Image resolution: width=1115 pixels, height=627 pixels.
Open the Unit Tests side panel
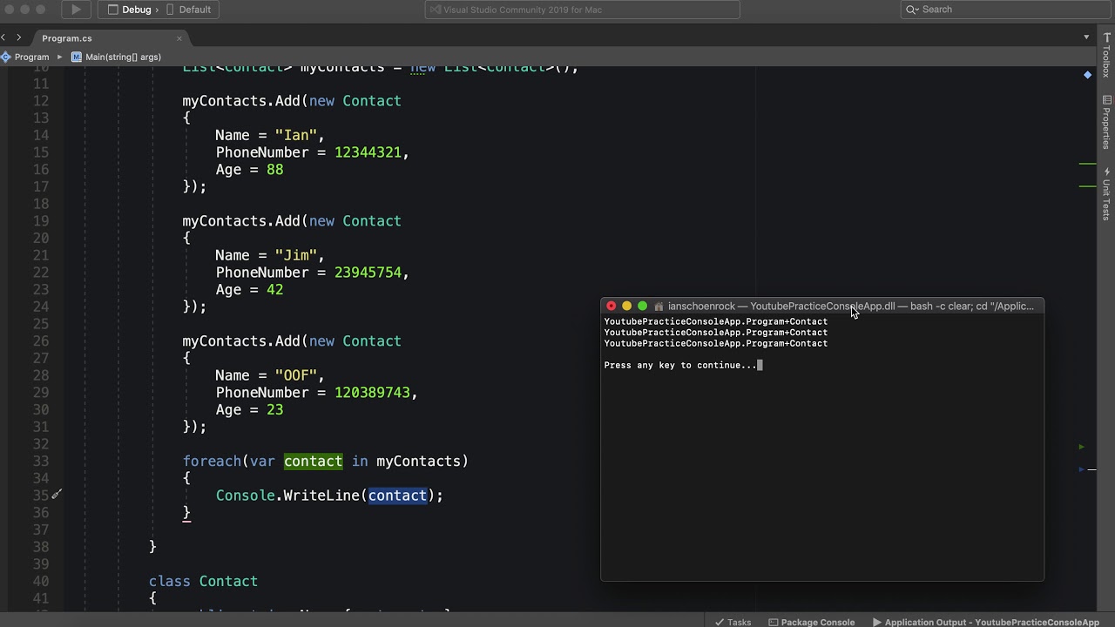pyautogui.click(x=1106, y=193)
